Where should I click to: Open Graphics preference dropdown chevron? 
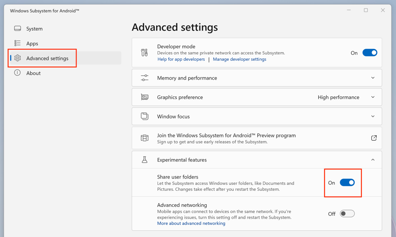click(373, 97)
